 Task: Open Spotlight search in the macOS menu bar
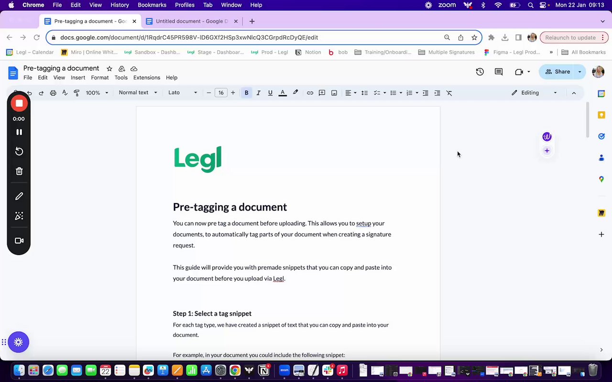coord(530,5)
